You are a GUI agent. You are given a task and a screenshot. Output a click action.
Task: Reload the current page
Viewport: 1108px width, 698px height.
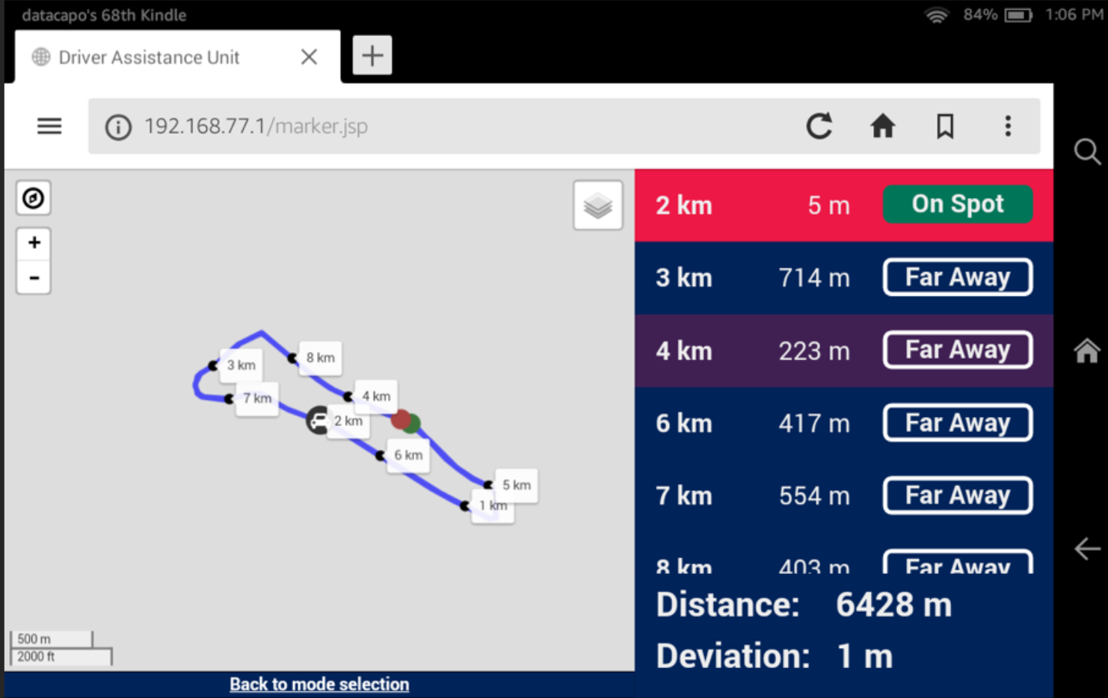pos(819,126)
